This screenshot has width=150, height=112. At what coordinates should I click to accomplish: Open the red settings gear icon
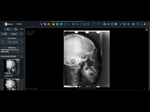pos(148,24)
